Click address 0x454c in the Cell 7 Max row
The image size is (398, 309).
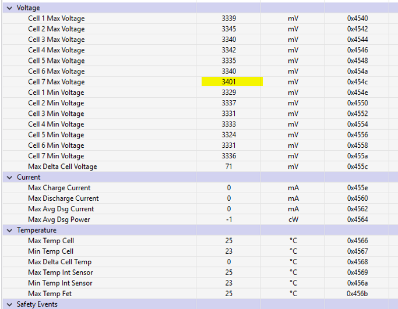coord(357,82)
